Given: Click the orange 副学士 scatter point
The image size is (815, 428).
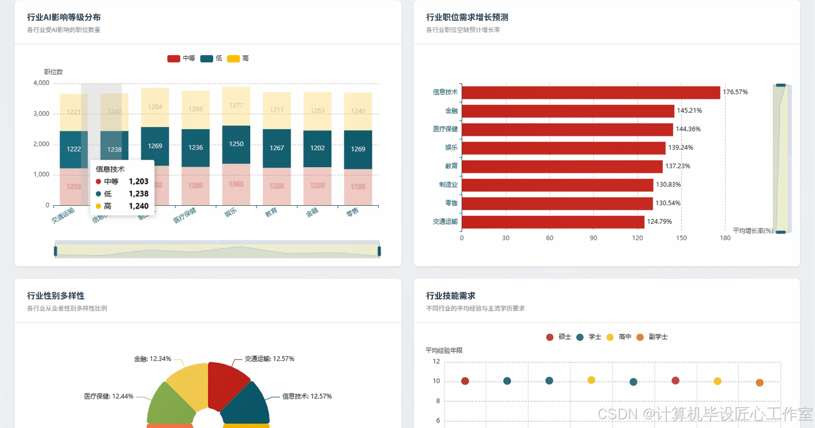Looking at the screenshot, I should (x=759, y=383).
